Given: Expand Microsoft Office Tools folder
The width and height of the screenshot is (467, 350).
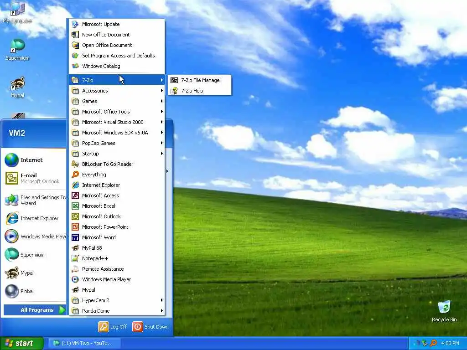Looking at the screenshot, I should (x=117, y=112).
